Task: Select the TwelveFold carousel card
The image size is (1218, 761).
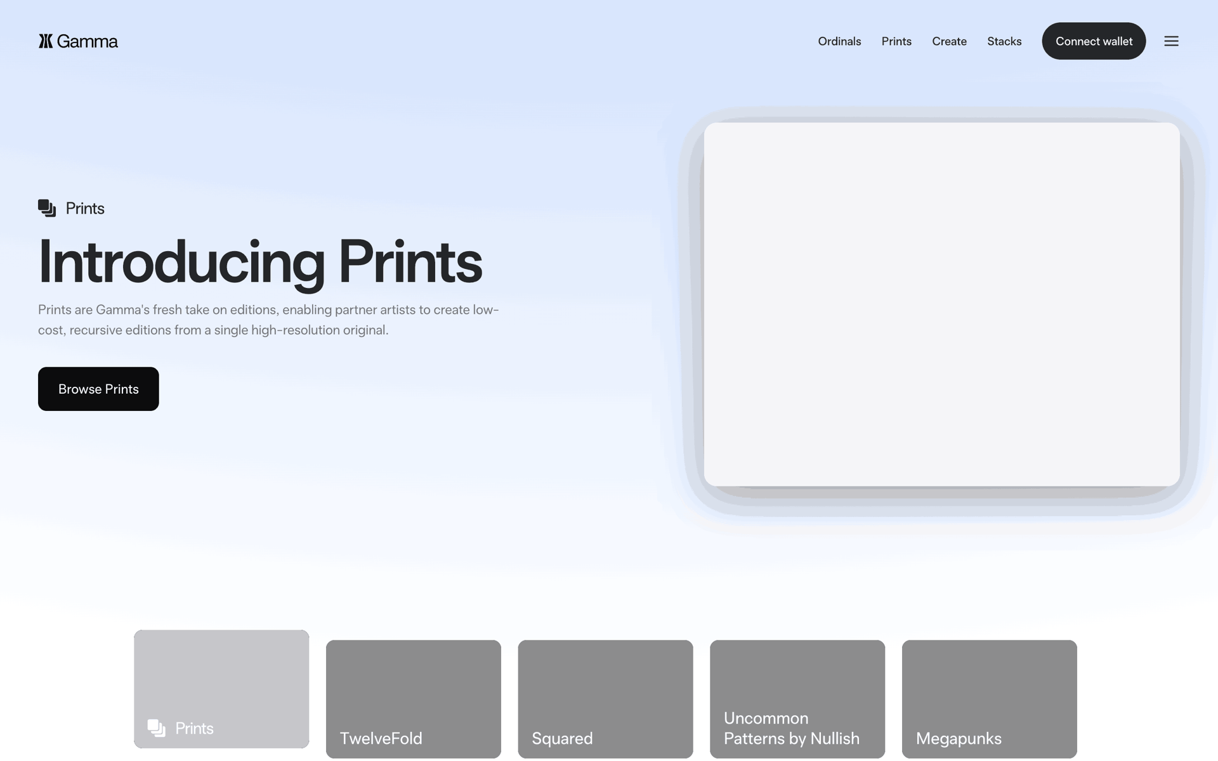Action: pyautogui.click(x=414, y=699)
